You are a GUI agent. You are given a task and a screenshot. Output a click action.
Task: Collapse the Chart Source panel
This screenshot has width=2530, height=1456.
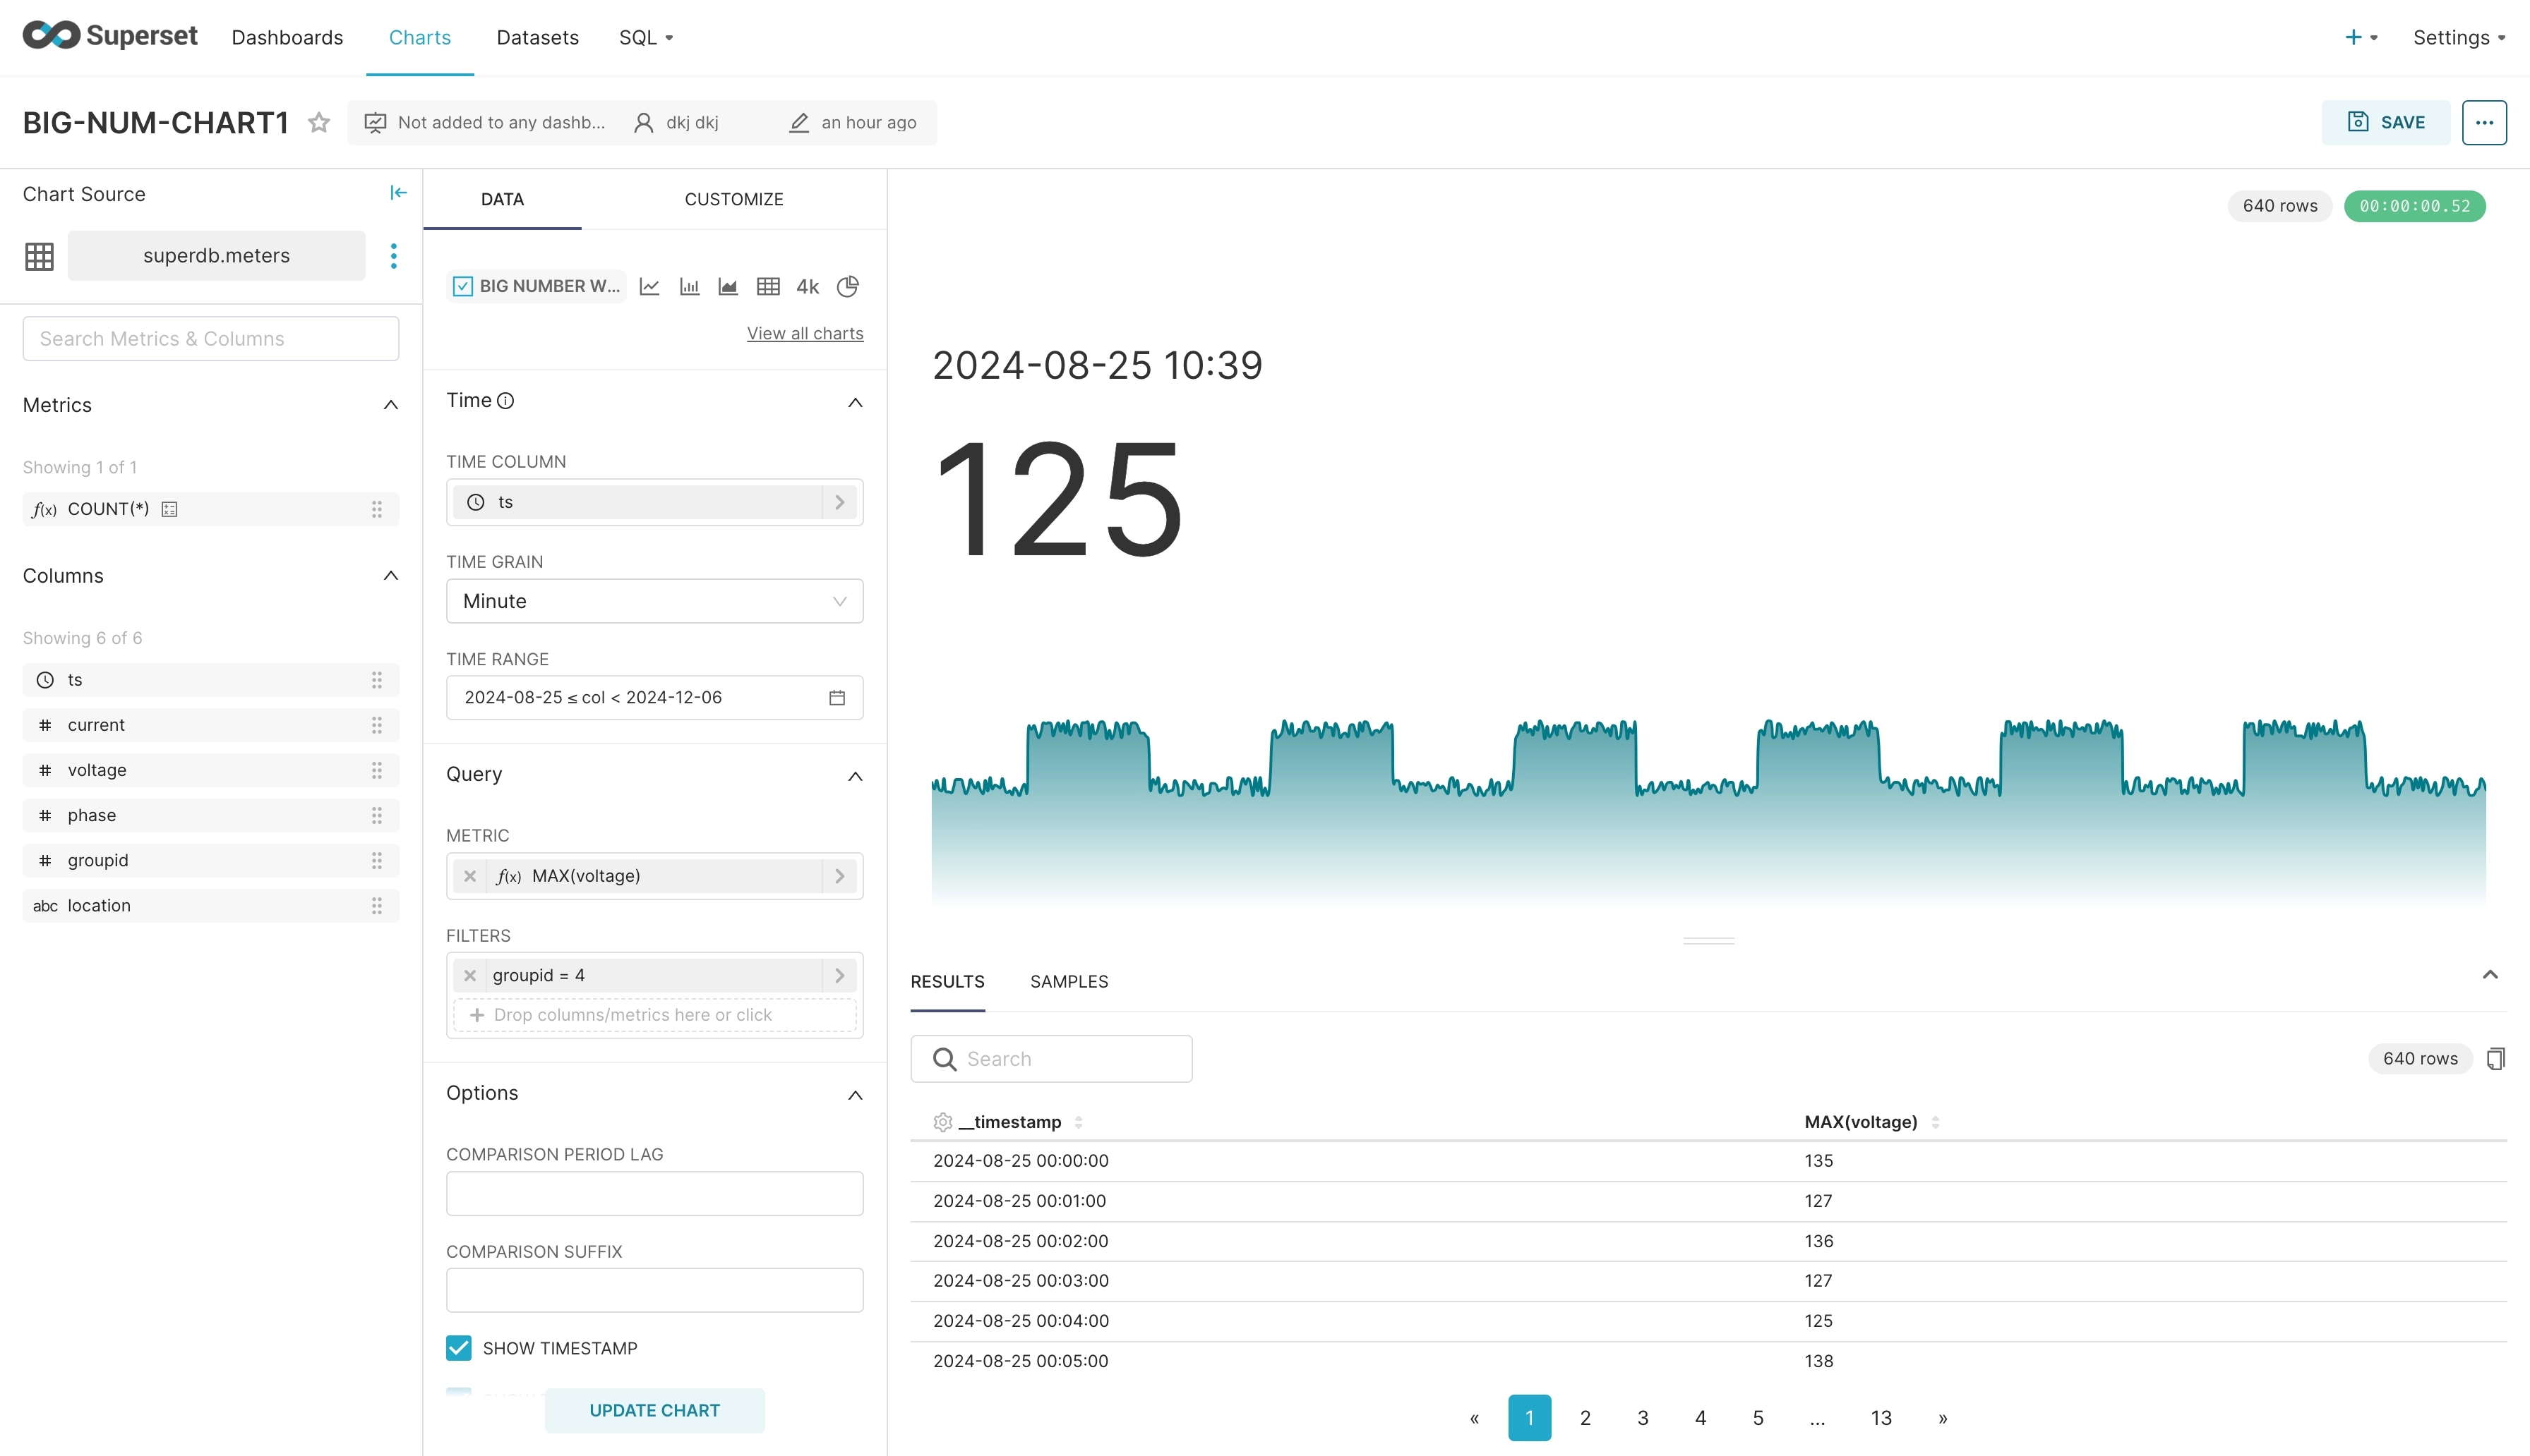pos(398,193)
